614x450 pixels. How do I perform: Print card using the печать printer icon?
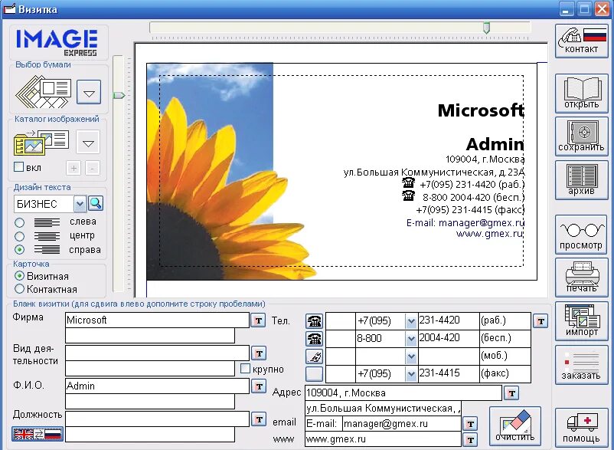pyautogui.click(x=582, y=278)
